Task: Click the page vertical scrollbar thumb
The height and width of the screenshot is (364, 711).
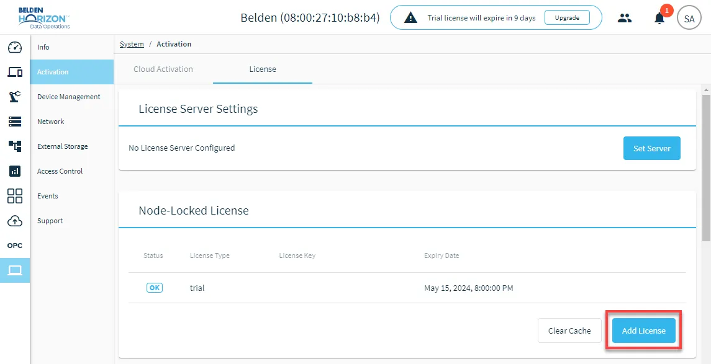Action: [706, 167]
